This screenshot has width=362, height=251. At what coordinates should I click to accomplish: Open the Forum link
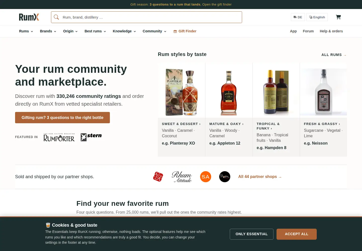click(x=308, y=31)
